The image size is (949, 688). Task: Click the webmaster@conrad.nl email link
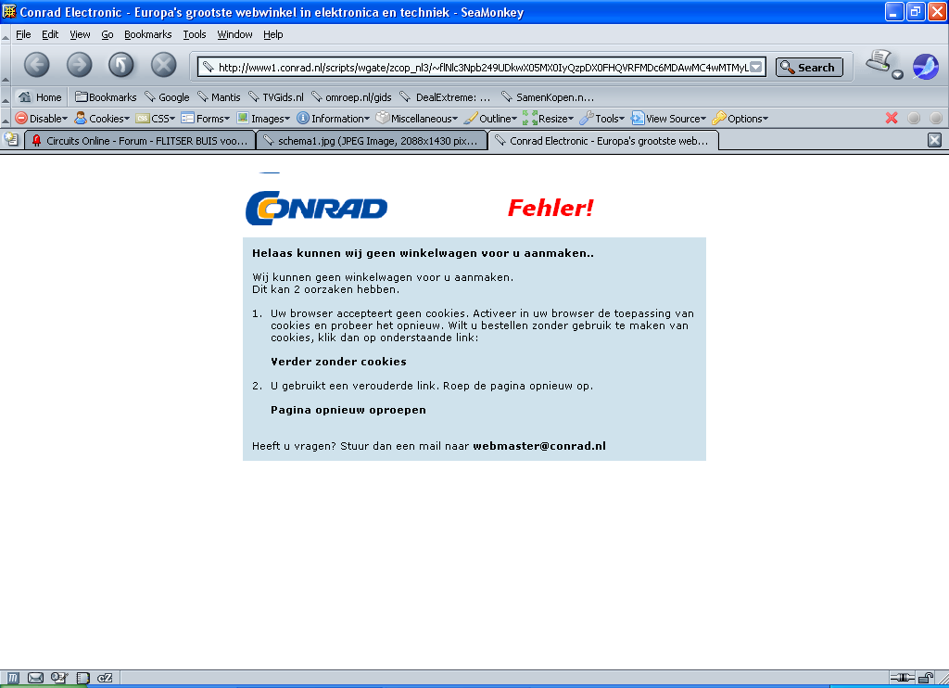tap(539, 446)
